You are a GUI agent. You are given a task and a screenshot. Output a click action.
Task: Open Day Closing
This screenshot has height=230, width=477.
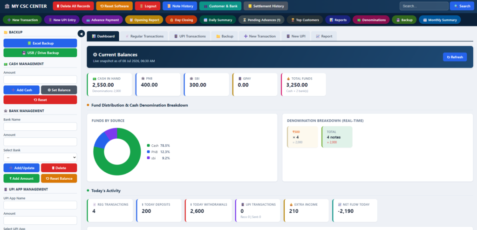coord(181,20)
